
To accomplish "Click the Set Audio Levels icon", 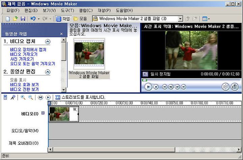I will click(5, 97).
